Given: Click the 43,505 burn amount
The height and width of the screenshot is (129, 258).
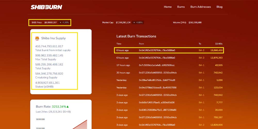Looking at the screenshot, I should click(219, 65).
